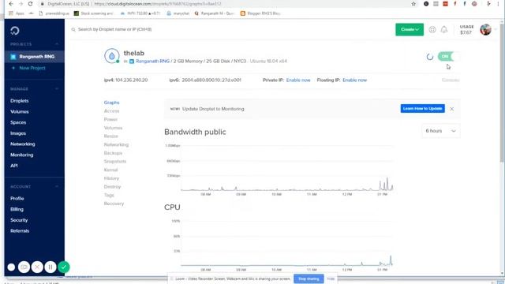Open Images in the sidebar

(x=18, y=133)
